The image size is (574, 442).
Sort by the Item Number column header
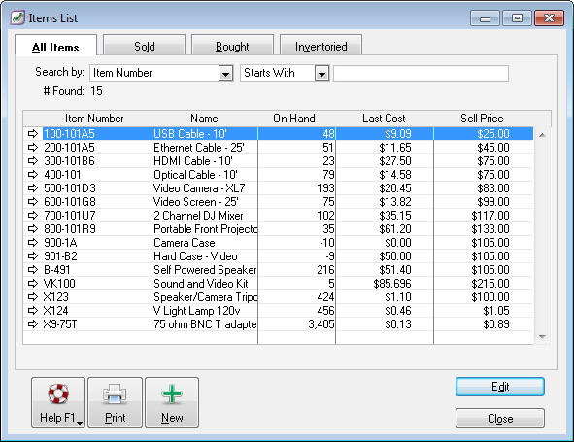(94, 119)
